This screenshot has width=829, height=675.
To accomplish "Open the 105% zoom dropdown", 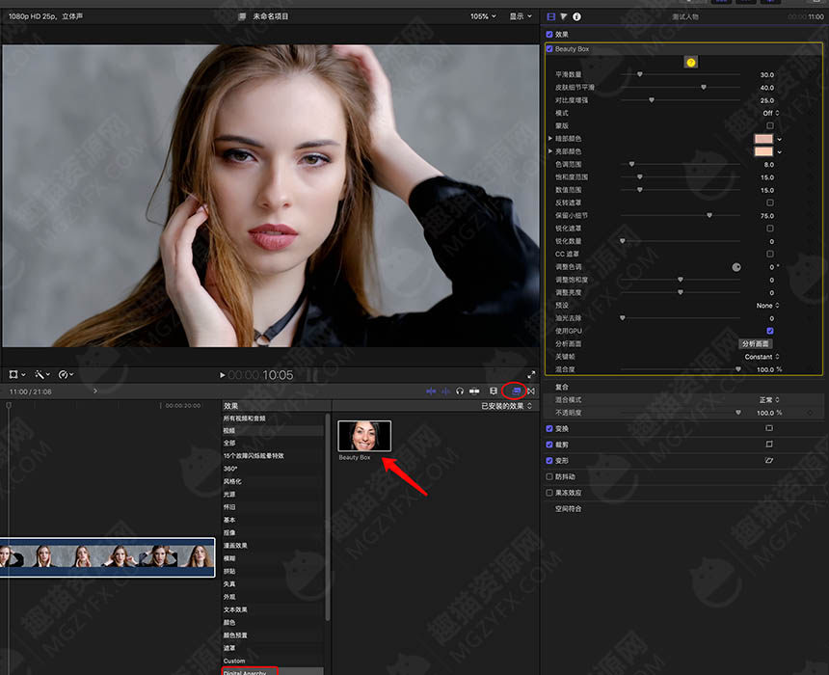I will tap(483, 16).
